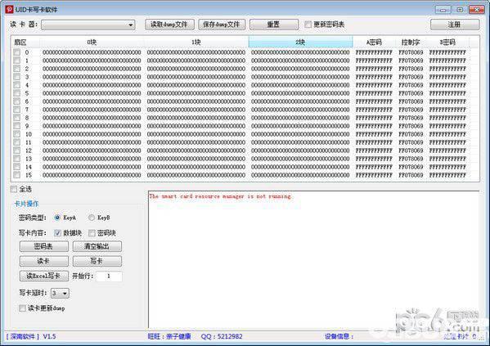
Task: Select the KeyA radio button
Action: coord(57,218)
